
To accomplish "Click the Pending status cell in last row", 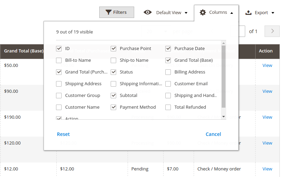I will pyautogui.click(x=140, y=169).
